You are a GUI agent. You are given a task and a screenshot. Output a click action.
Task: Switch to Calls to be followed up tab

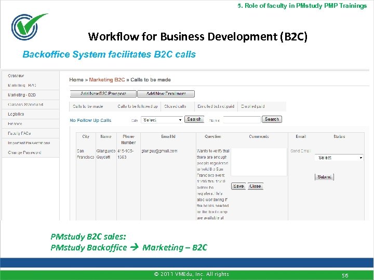[138, 106]
